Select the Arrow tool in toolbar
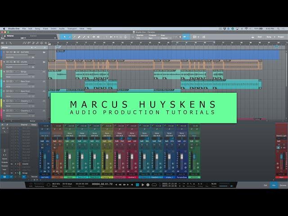The image size is (288, 216). coord(65,37)
